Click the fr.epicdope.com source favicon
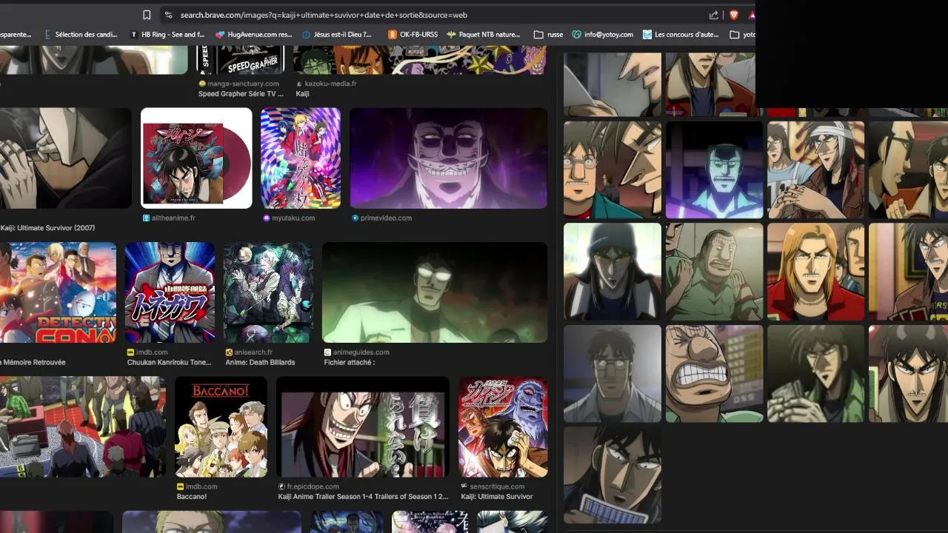948x533 pixels. pyautogui.click(x=281, y=487)
